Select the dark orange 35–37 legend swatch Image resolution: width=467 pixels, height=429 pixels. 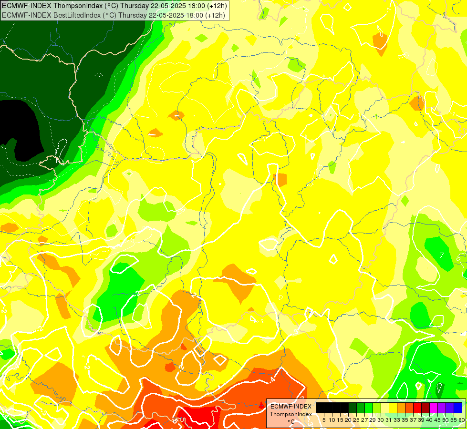409,408
